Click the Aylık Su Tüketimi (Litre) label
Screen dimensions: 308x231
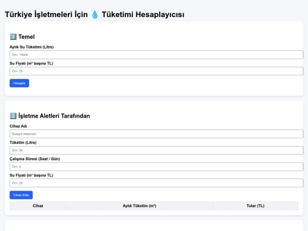pos(31,47)
